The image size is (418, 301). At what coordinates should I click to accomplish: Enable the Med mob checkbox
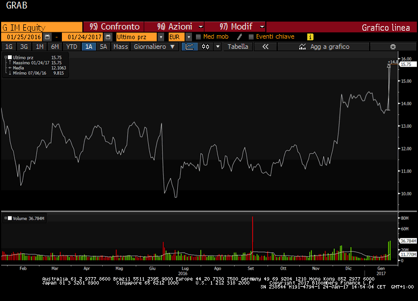[x=198, y=37]
